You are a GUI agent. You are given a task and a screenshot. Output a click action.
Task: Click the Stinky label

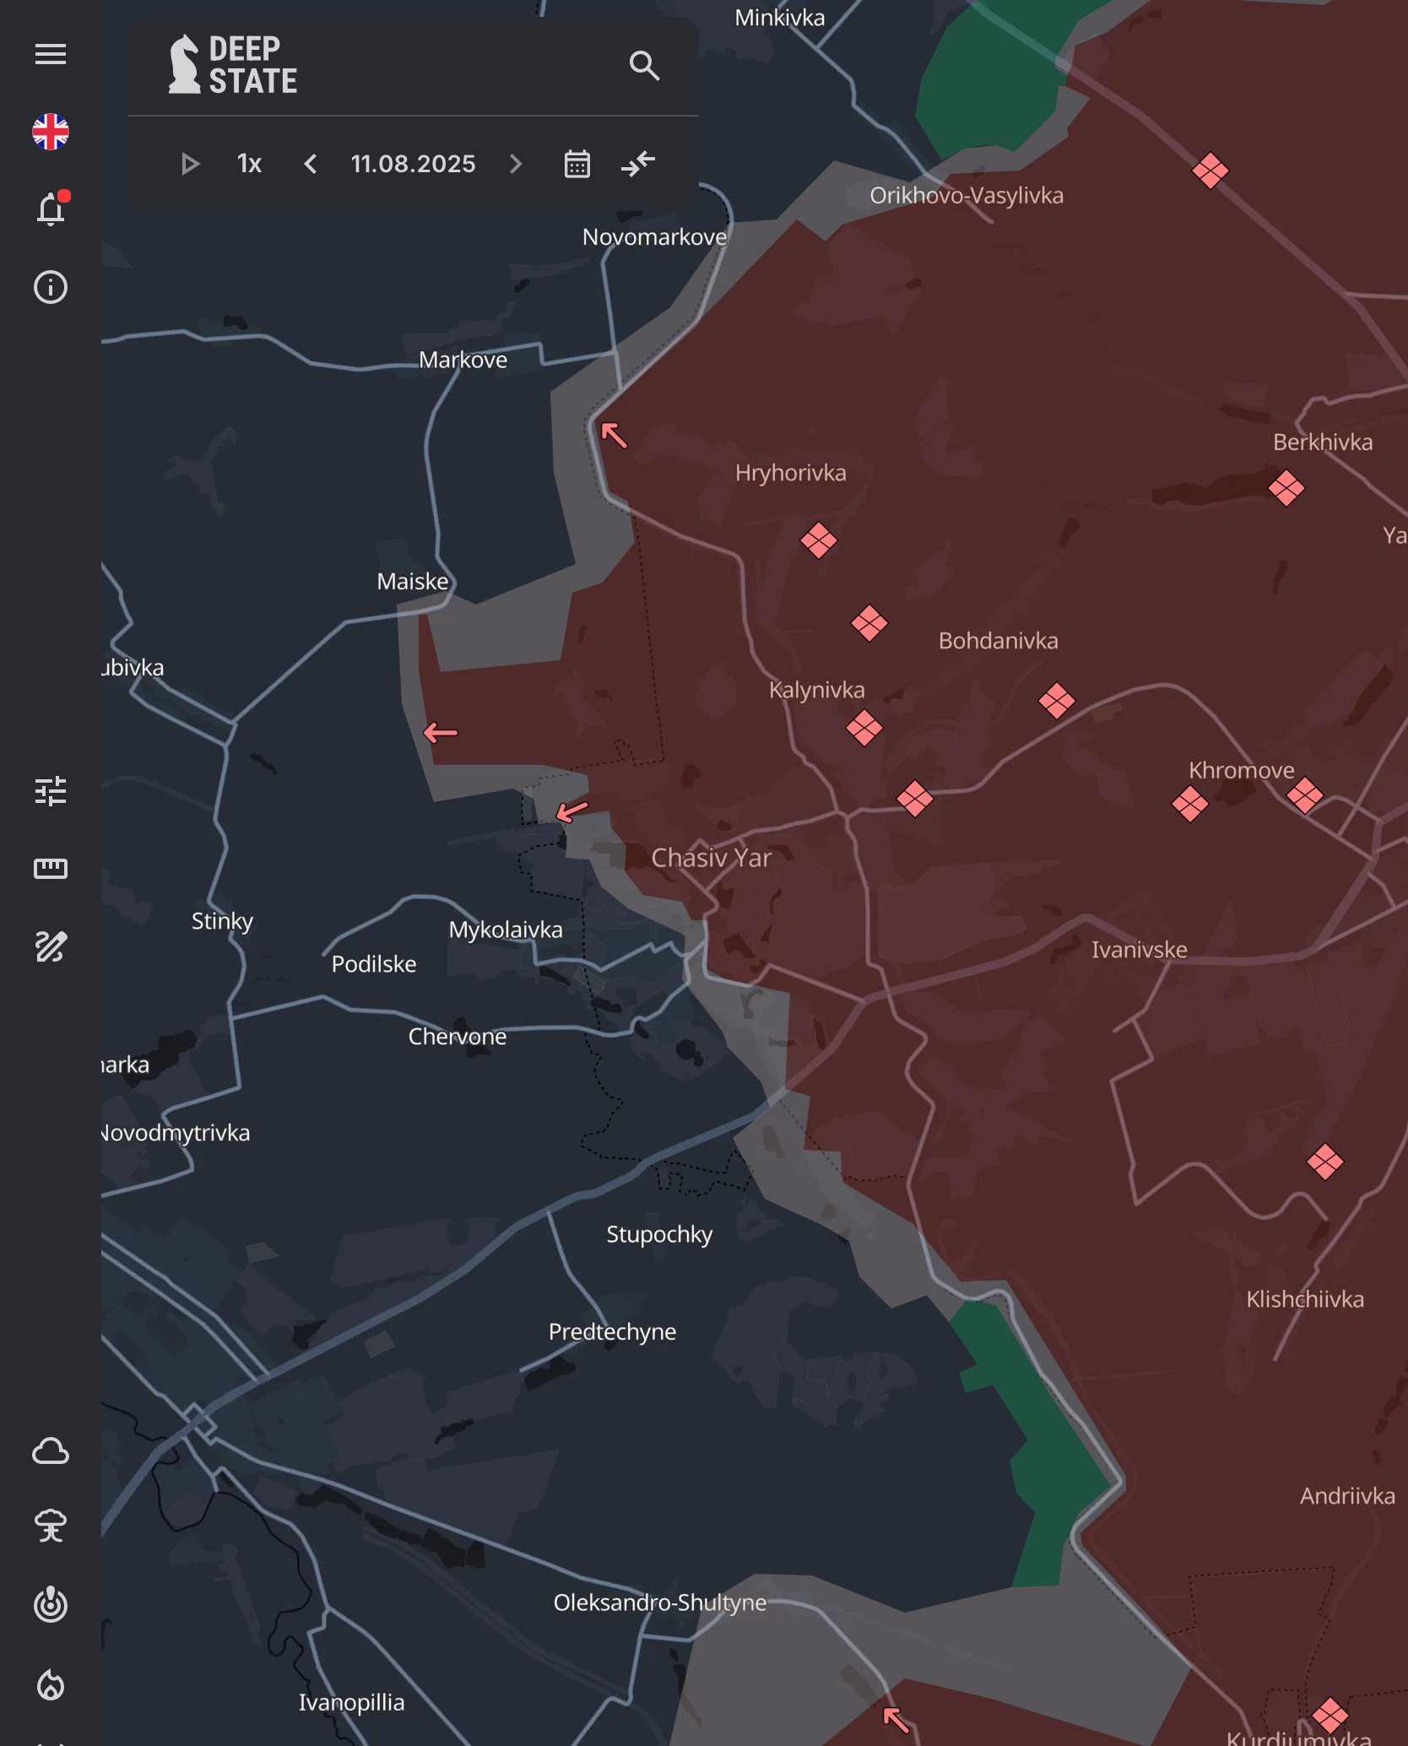[222, 921]
